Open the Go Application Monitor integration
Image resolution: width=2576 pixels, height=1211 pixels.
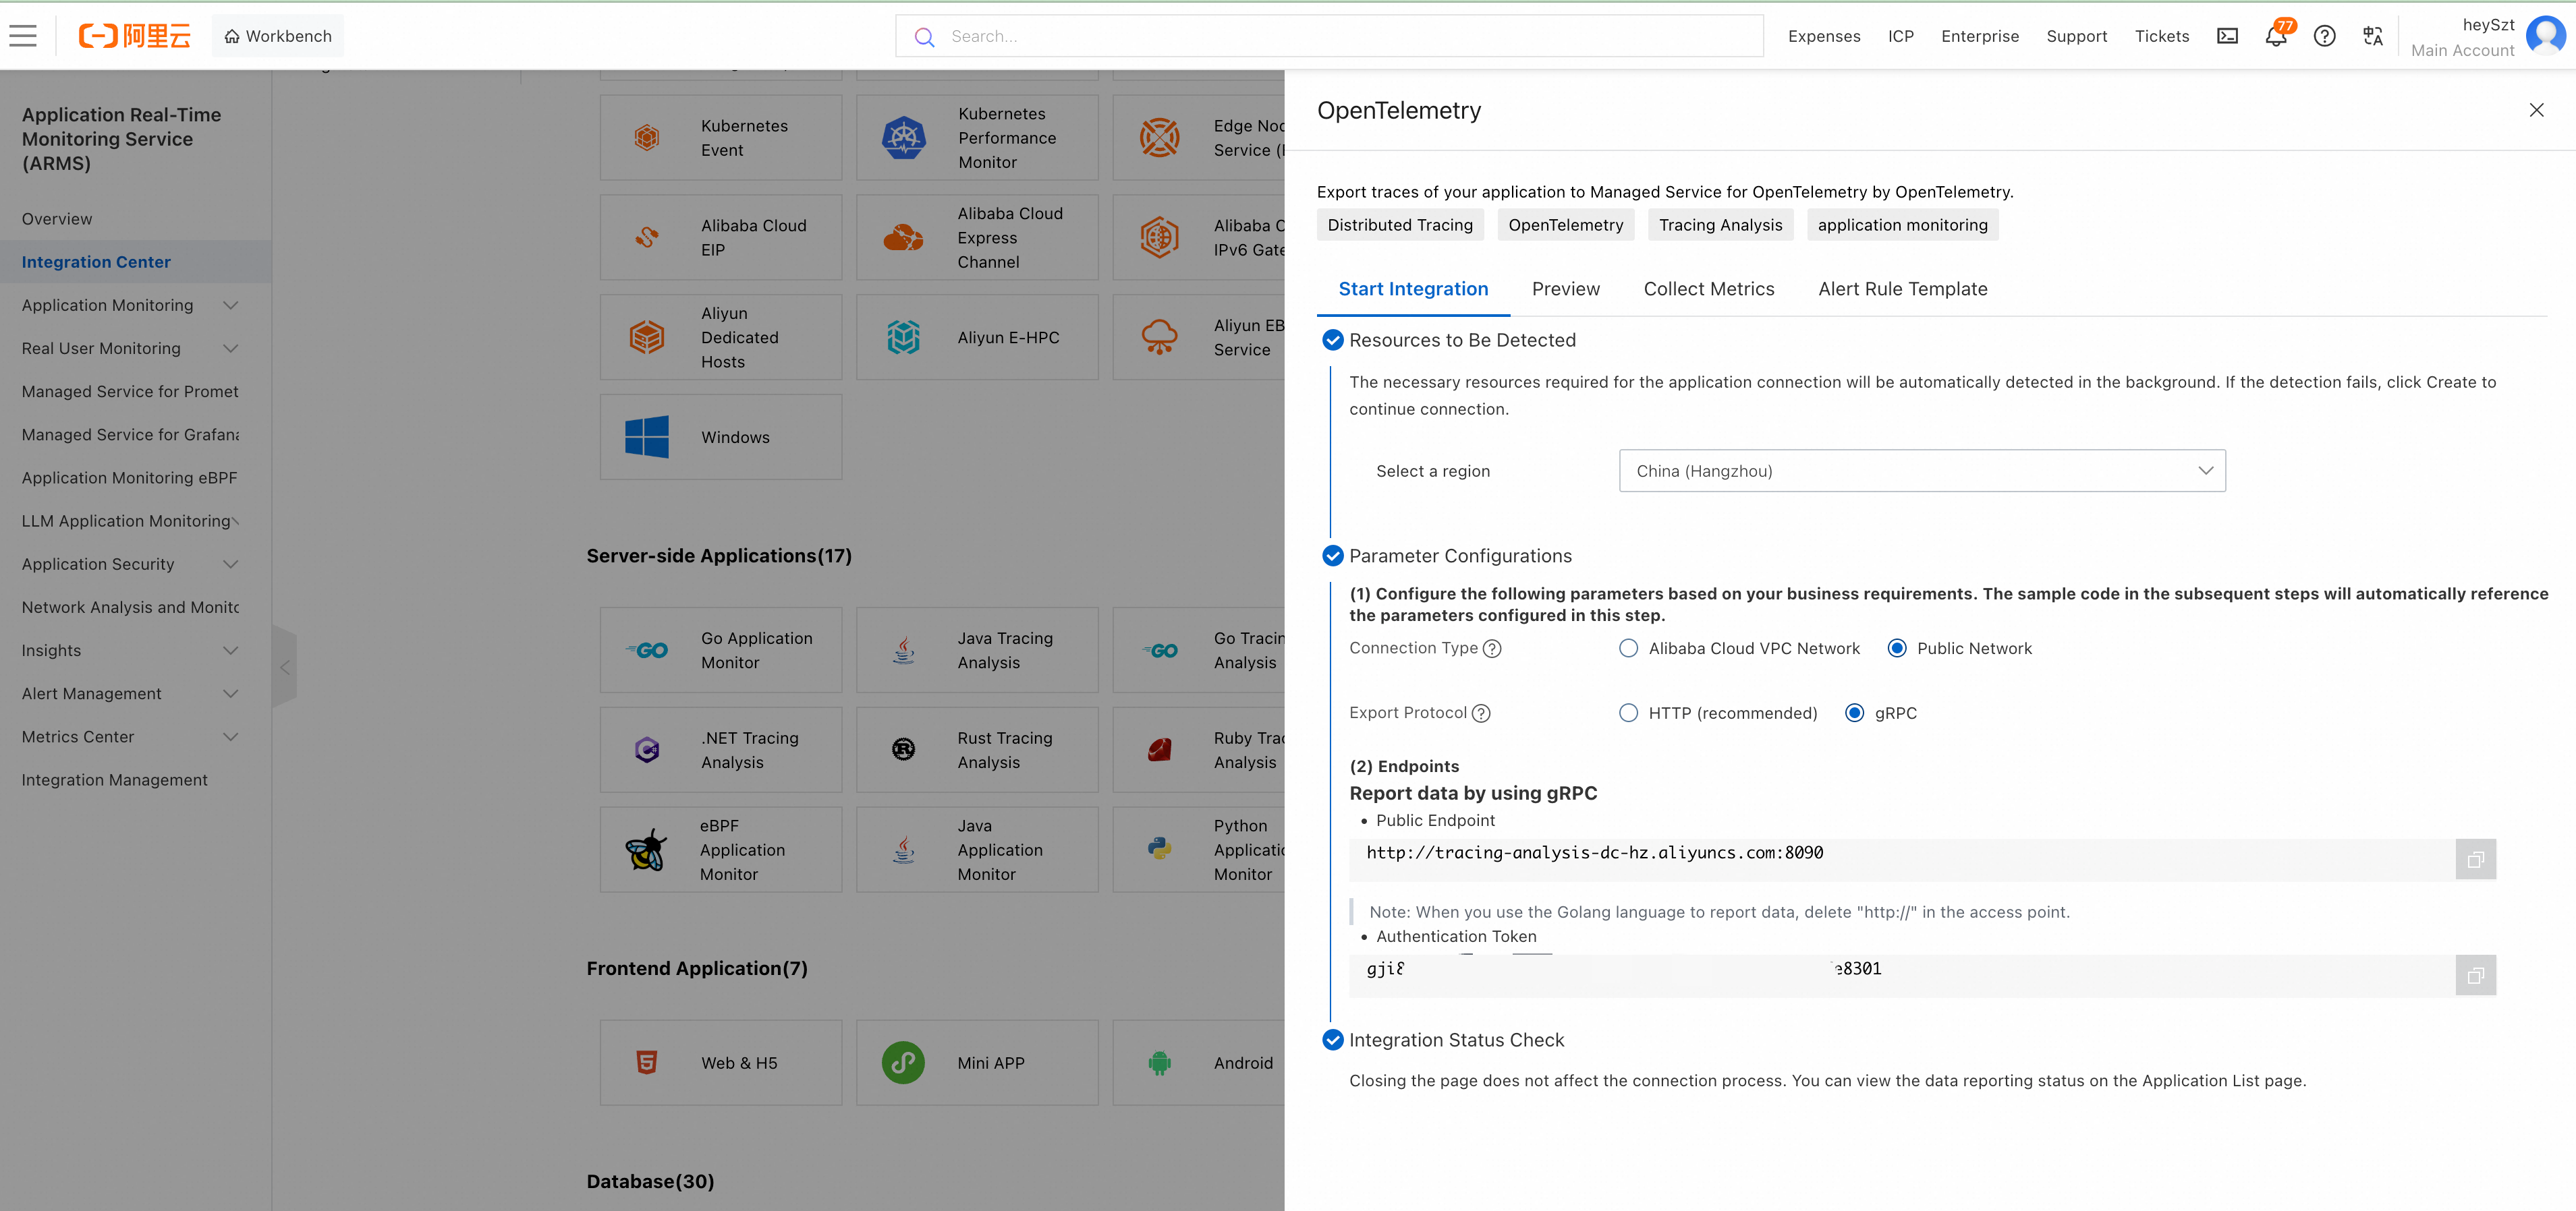721,649
